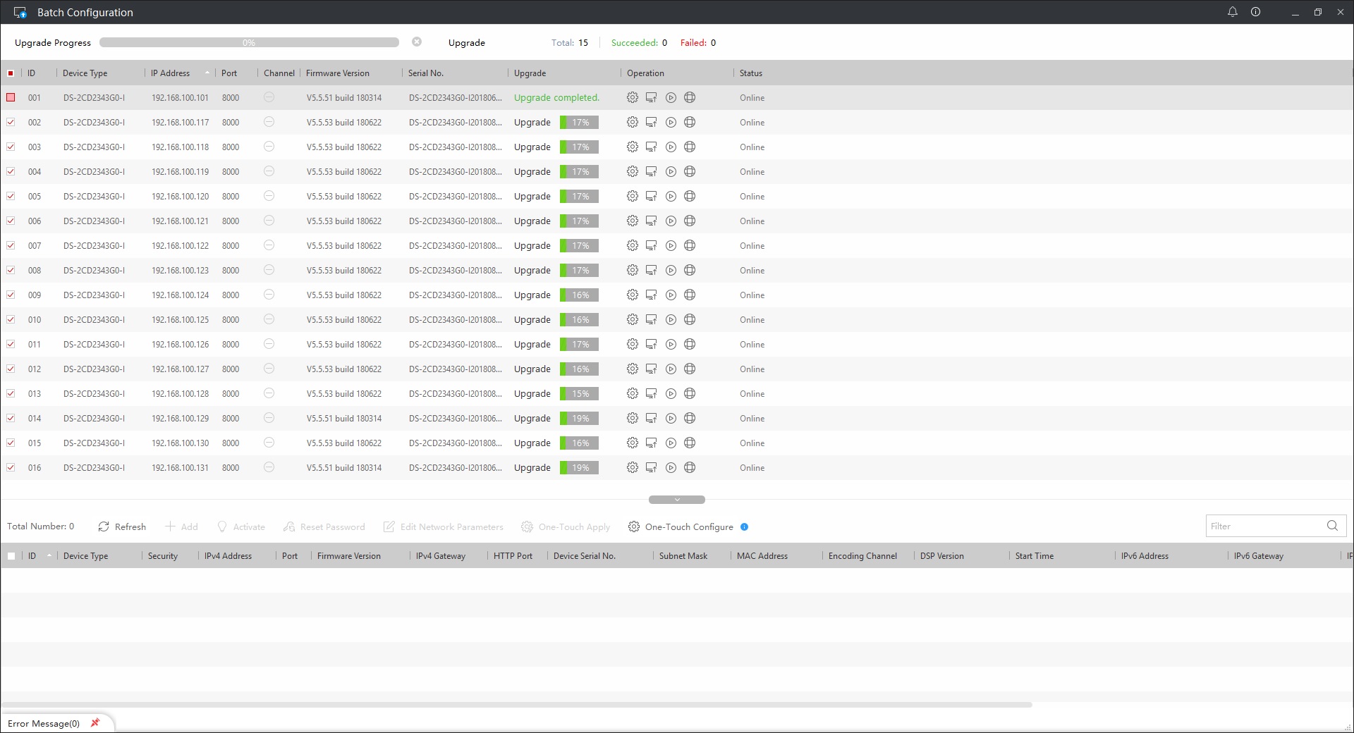Click the Refresh button
The height and width of the screenshot is (733, 1354).
click(x=122, y=526)
